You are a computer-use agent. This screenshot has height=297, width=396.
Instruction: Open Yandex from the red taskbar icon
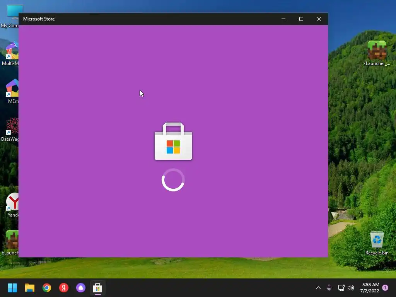pyautogui.click(x=64, y=288)
